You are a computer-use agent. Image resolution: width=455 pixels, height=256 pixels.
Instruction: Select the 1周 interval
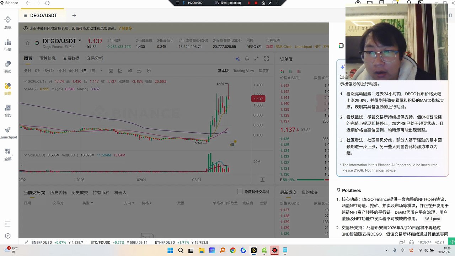click(92, 71)
